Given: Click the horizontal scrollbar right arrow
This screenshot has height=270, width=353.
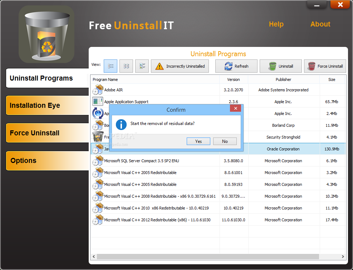Looking at the screenshot, I should pos(343,256).
